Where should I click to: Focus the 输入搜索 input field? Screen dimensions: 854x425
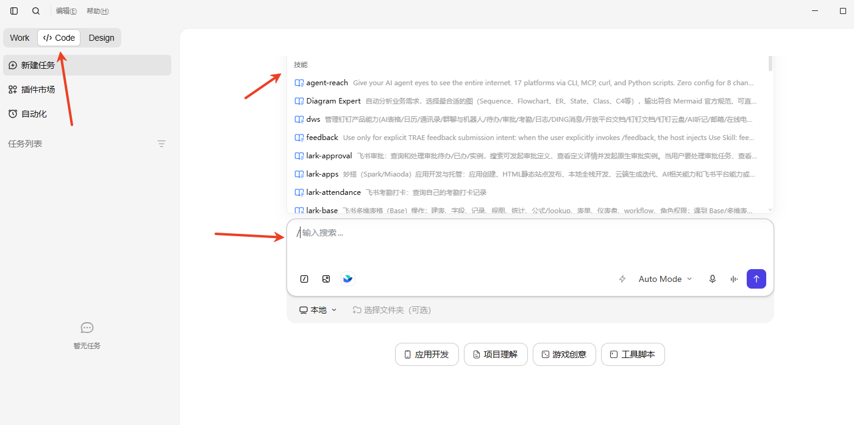pyautogui.click(x=530, y=233)
